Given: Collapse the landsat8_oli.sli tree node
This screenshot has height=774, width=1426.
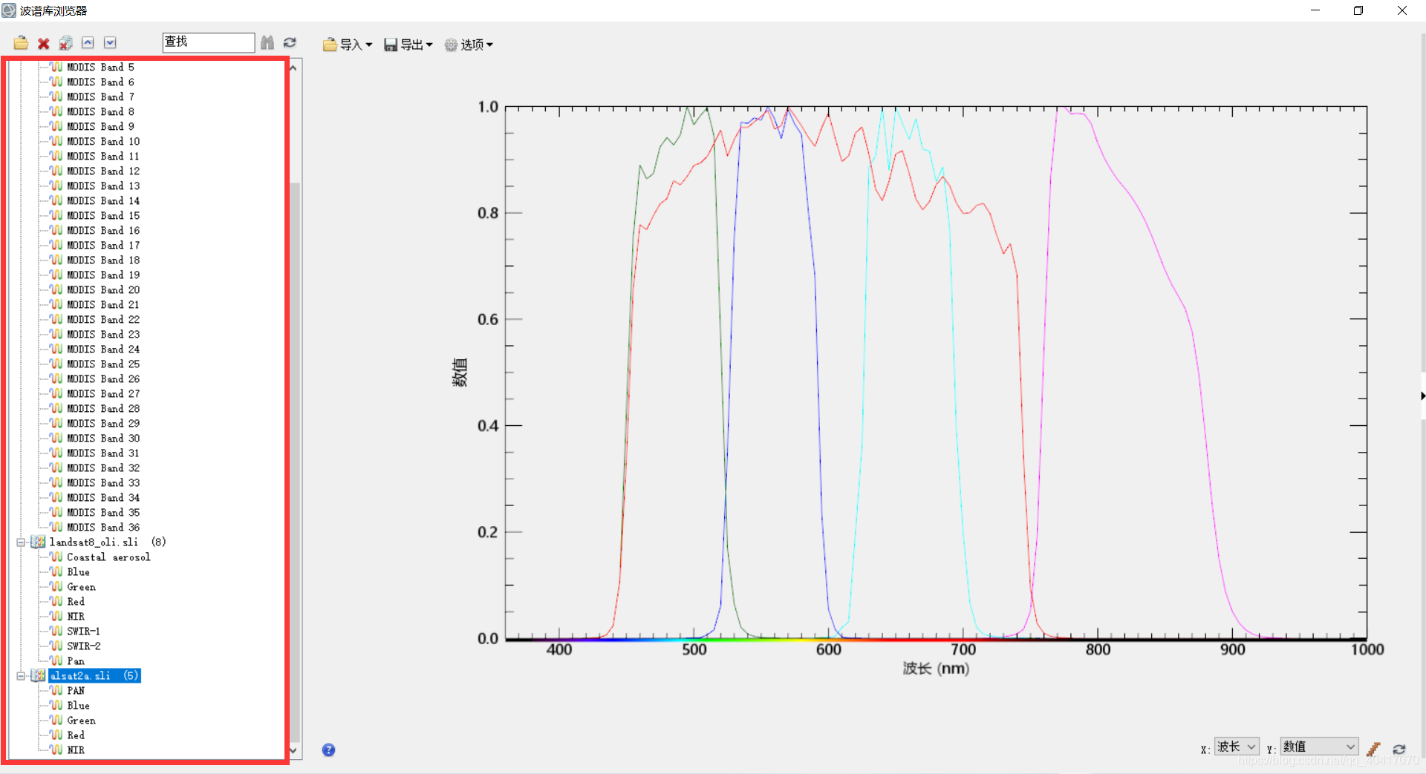Looking at the screenshot, I should coord(21,542).
